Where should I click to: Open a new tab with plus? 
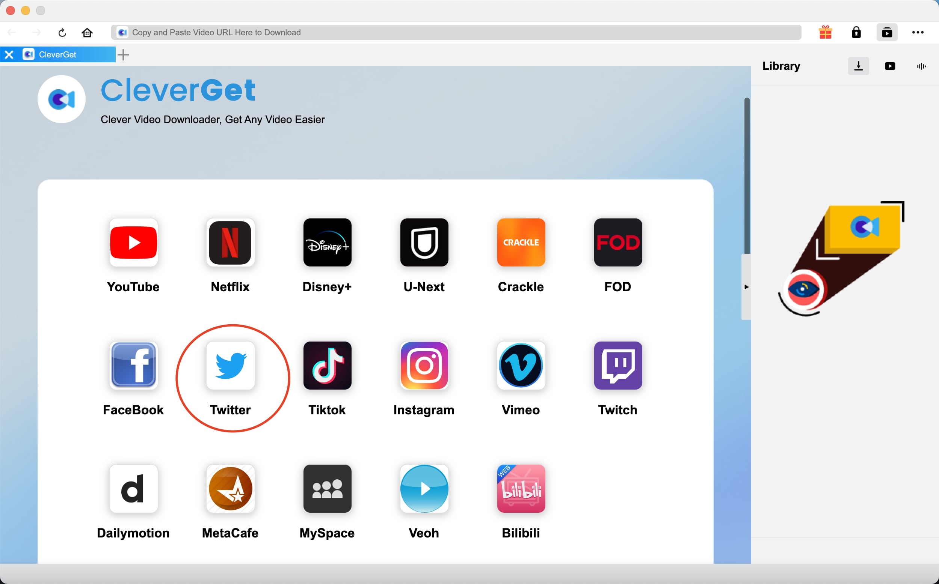(x=123, y=54)
